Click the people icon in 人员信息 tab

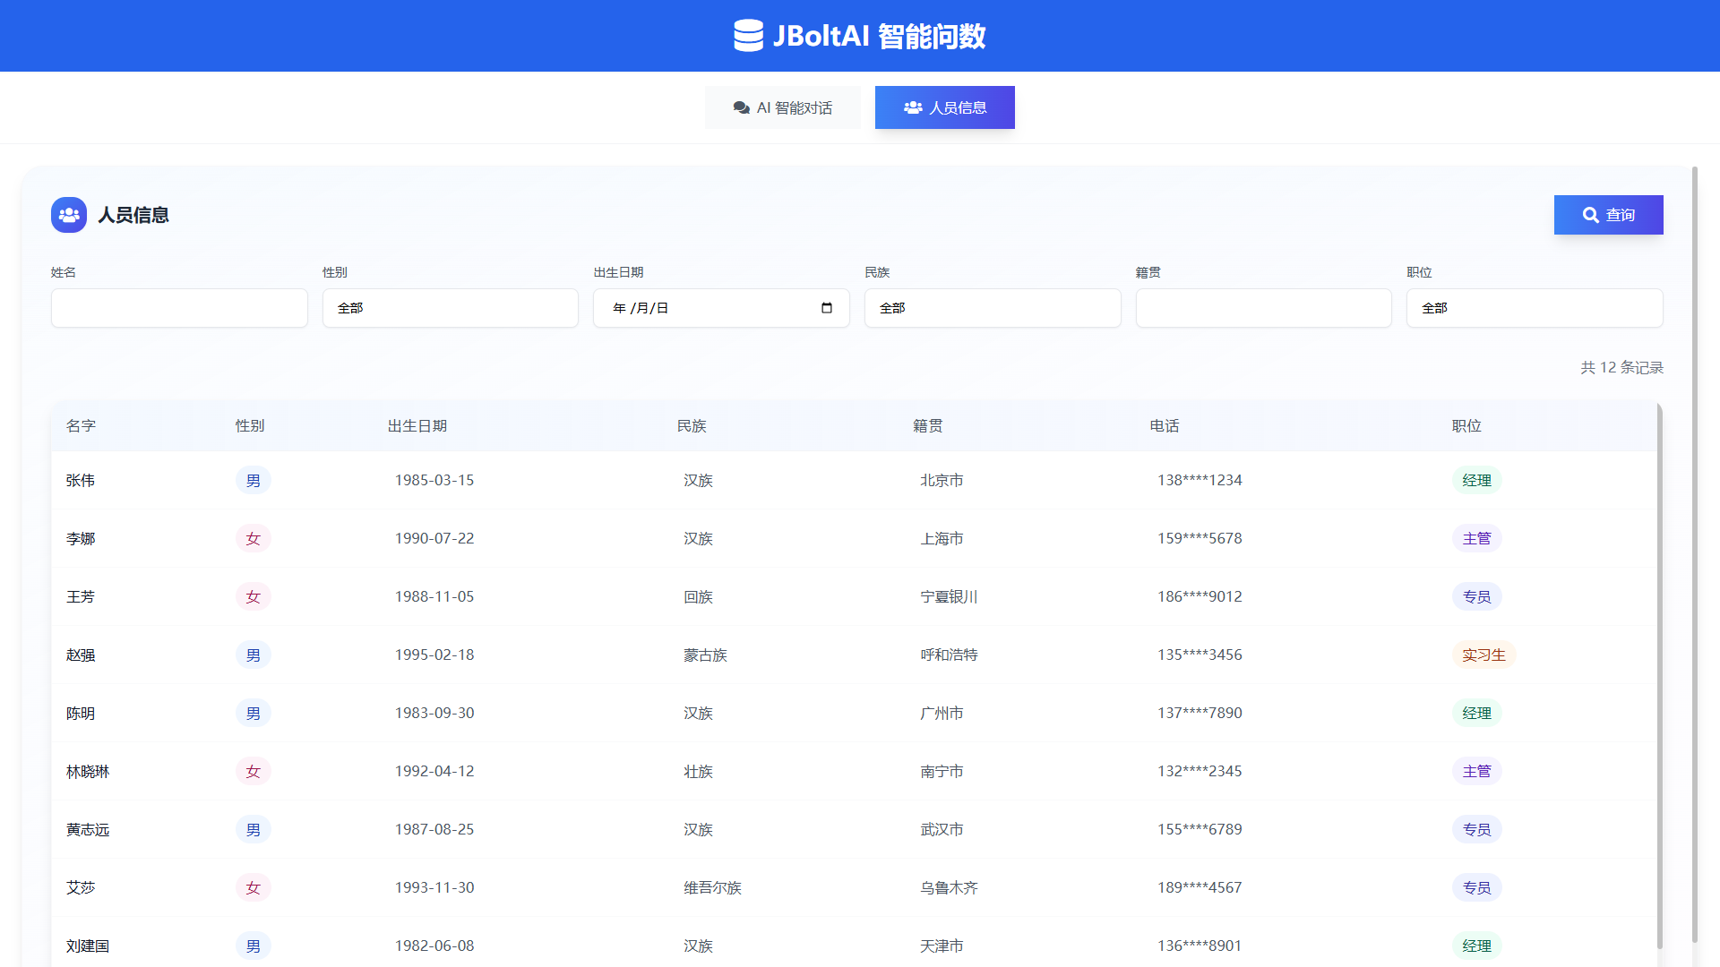(x=913, y=107)
